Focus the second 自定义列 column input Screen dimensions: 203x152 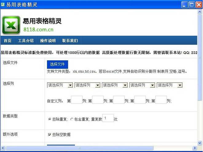[x=98, y=100]
